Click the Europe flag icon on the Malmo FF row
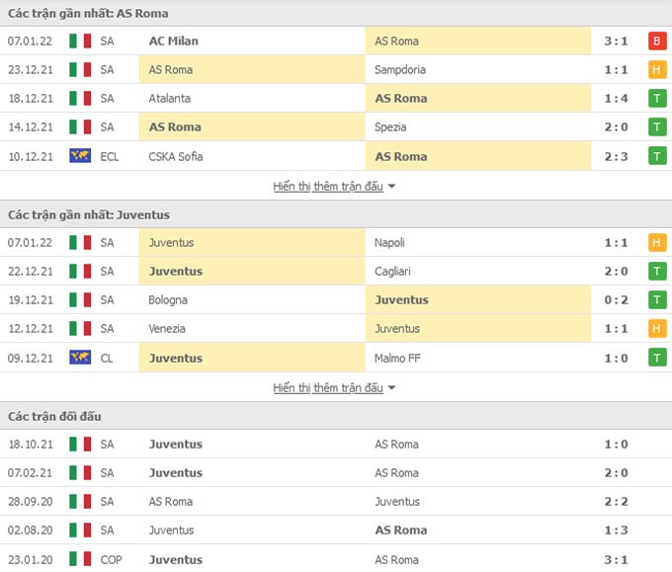 pos(80,357)
